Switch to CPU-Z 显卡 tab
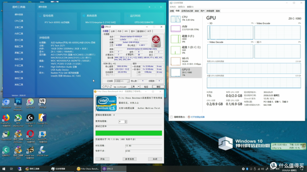The image size is (307, 172). tap(133, 31)
